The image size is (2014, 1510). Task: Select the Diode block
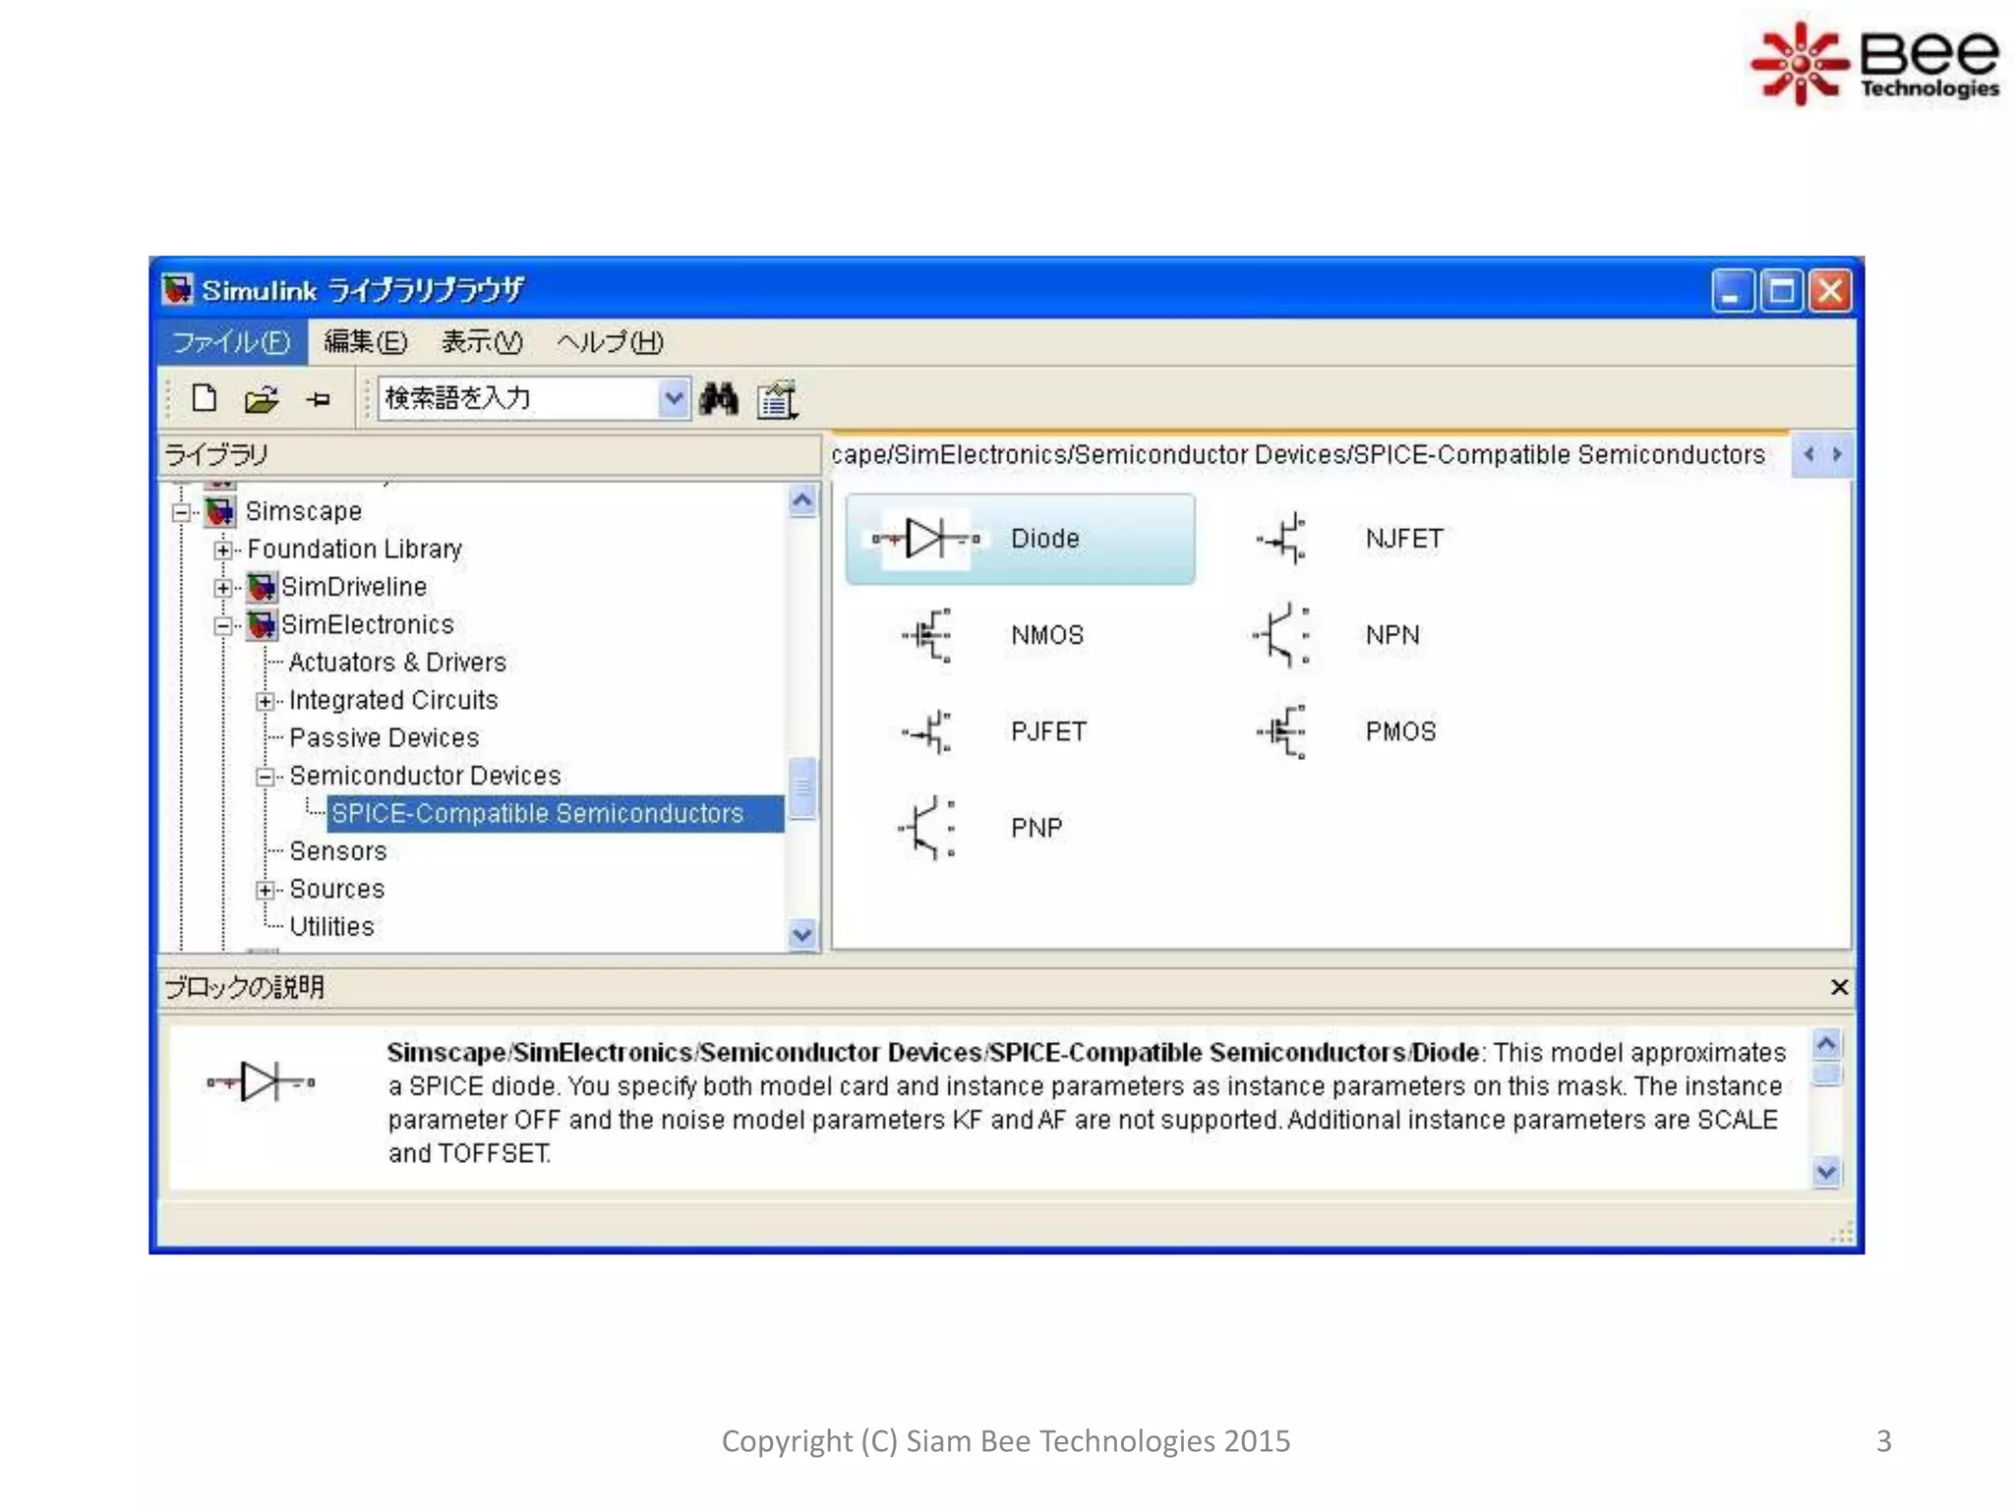click(1020, 539)
